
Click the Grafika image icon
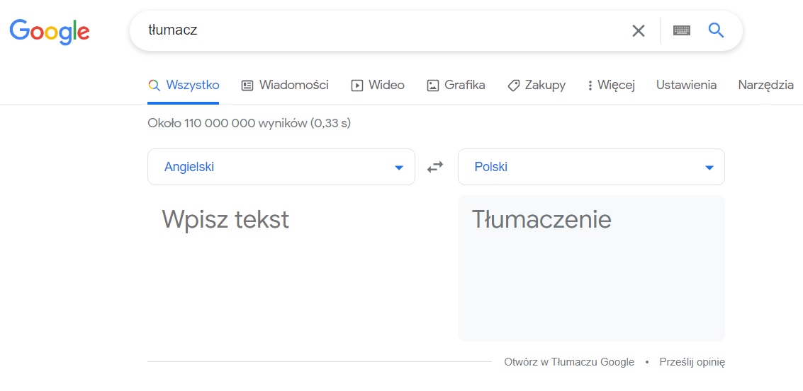point(433,86)
